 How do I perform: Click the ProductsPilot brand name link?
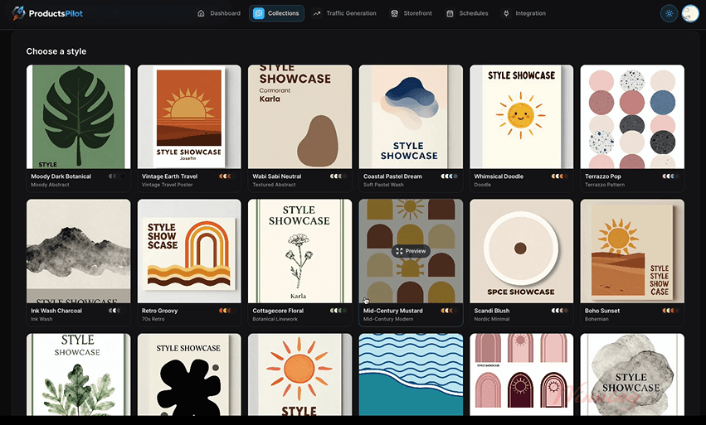tap(56, 13)
